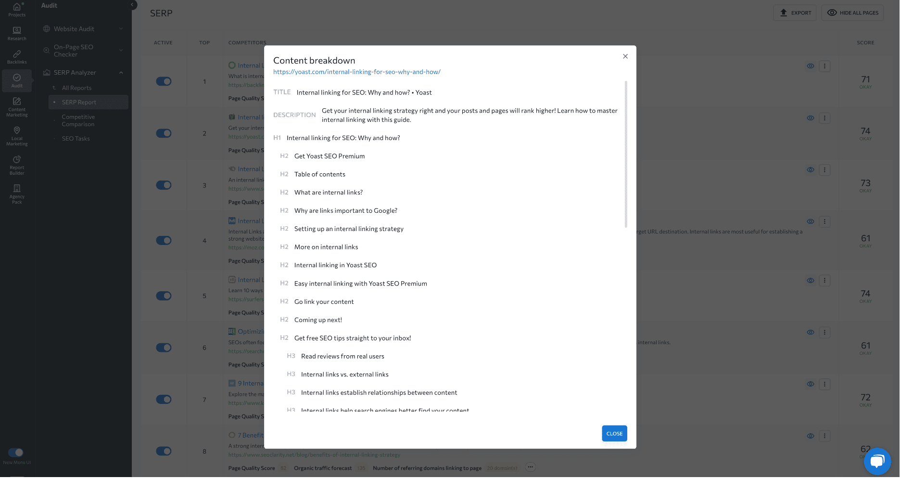Open three-dot menu for competitor 3
Viewport: 900px width, 479px height.
[x=824, y=170]
